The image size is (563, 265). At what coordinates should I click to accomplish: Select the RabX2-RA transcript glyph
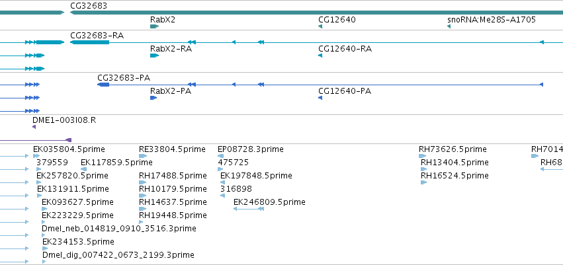pyautogui.click(x=154, y=56)
